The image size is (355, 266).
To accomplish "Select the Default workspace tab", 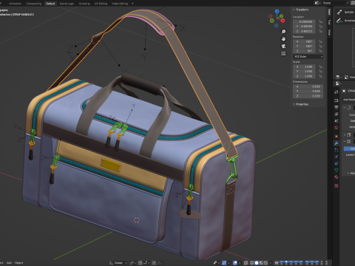I will [50, 4].
